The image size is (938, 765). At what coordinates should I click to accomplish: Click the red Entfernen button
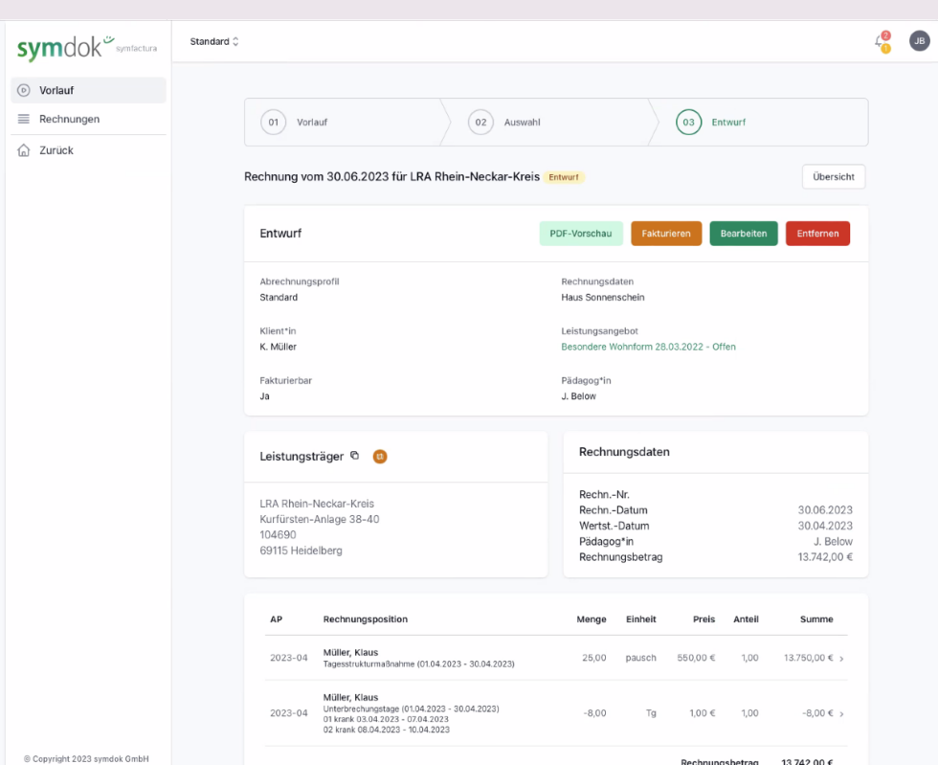[816, 234]
